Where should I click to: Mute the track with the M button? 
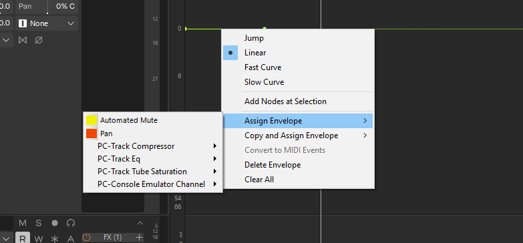22,224
